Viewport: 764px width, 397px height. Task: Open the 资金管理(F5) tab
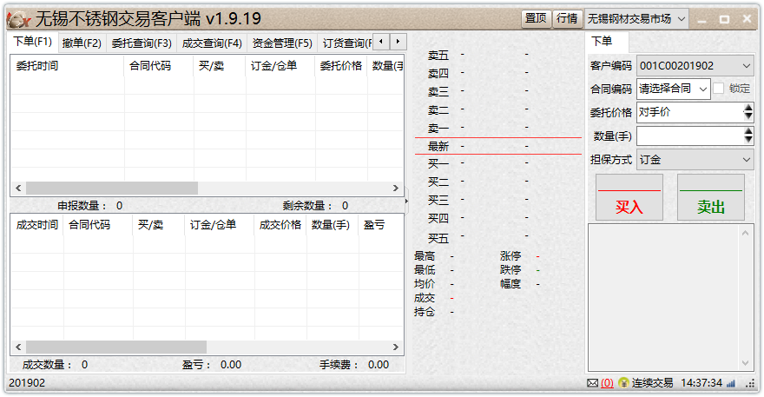click(282, 43)
